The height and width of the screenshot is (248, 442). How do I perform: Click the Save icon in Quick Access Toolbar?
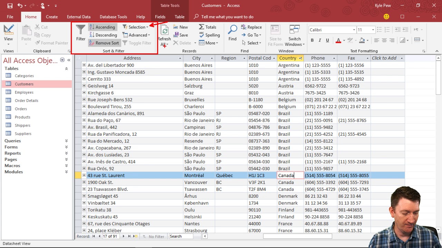coord(10,6)
